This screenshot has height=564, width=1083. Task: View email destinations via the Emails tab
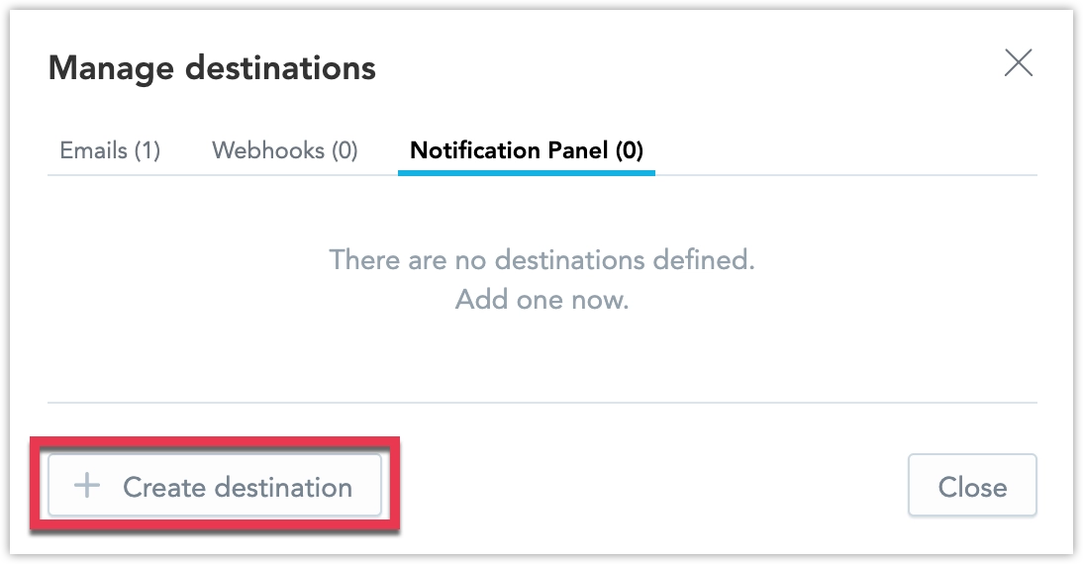(110, 150)
